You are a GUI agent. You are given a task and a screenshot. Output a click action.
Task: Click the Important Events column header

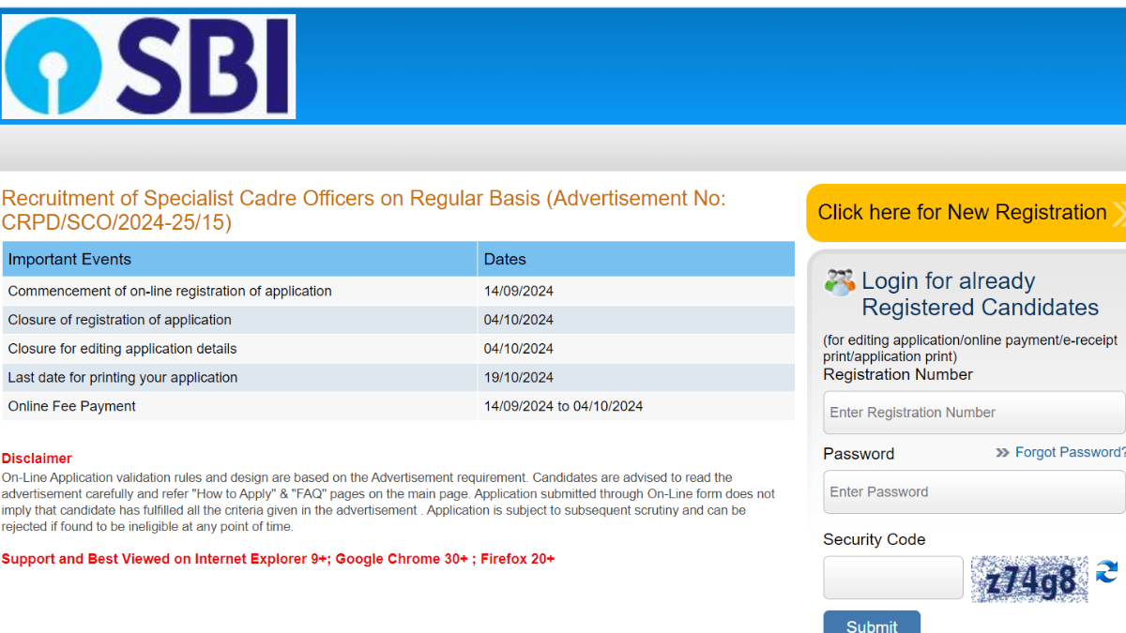[240, 259]
